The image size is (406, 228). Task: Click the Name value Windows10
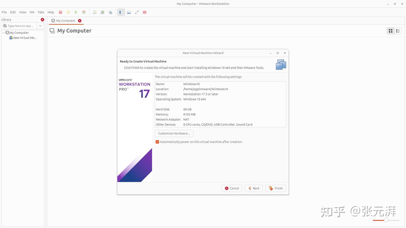(x=191, y=84)
